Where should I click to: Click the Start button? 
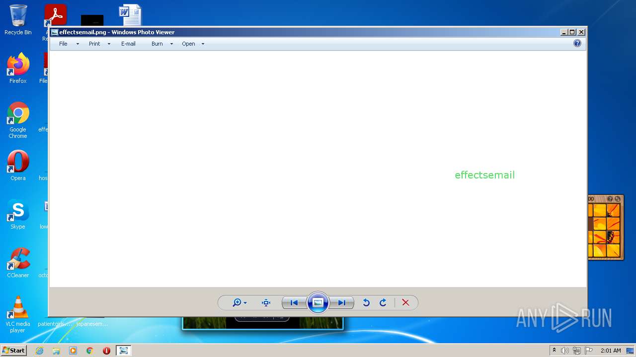[14, 351]
